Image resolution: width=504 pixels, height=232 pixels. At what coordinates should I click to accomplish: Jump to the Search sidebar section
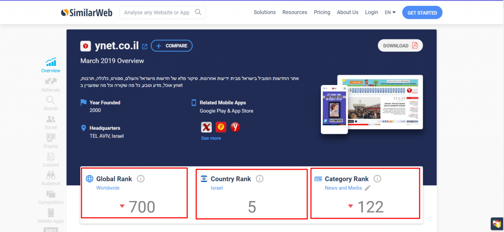(x=51, y=103)
